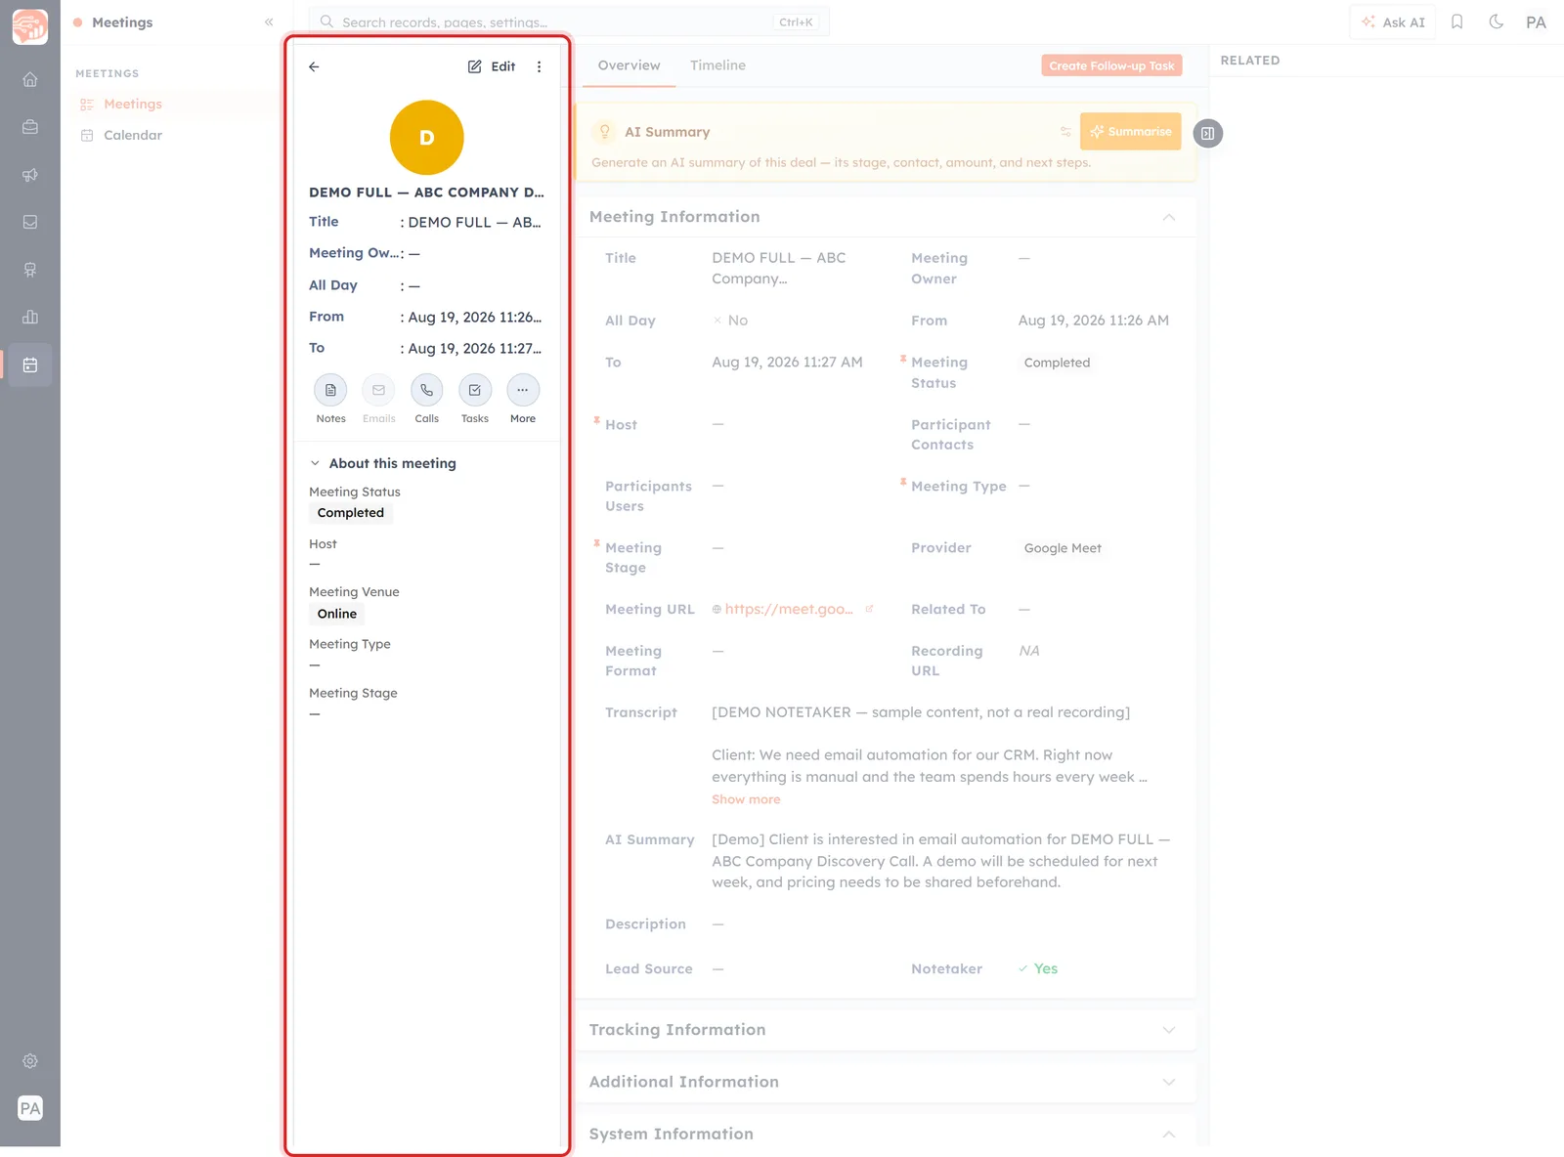Switch to the Overview tab
The image size is (1564, 1157).
pos(629,65)
